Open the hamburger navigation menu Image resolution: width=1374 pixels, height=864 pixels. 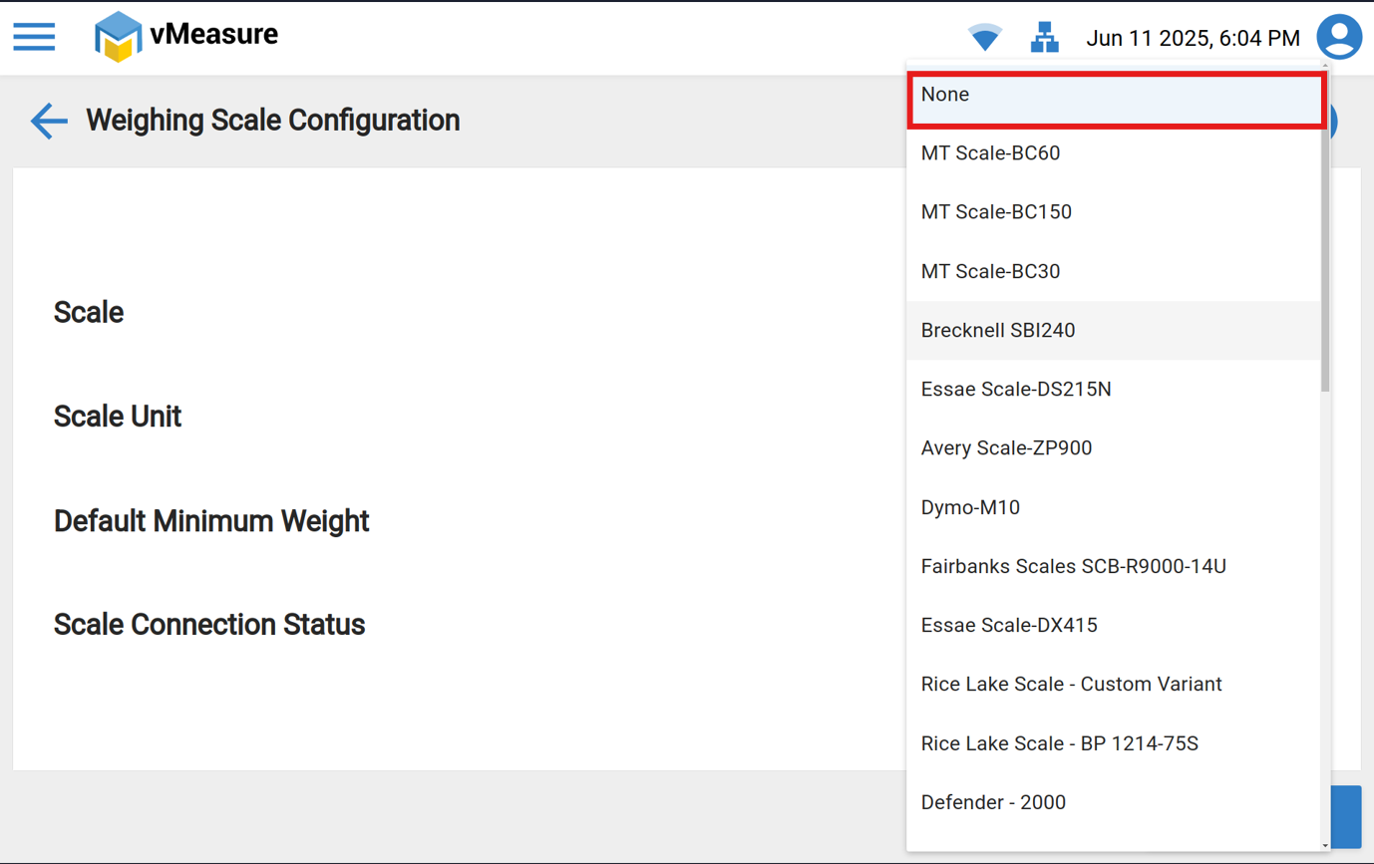[34, 37]
